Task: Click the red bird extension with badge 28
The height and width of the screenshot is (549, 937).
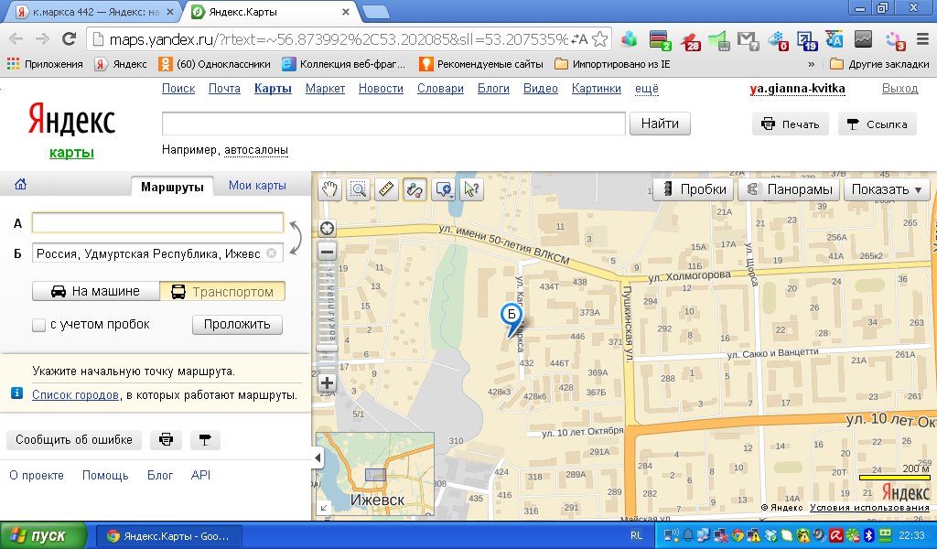Action: coord(689,40)
